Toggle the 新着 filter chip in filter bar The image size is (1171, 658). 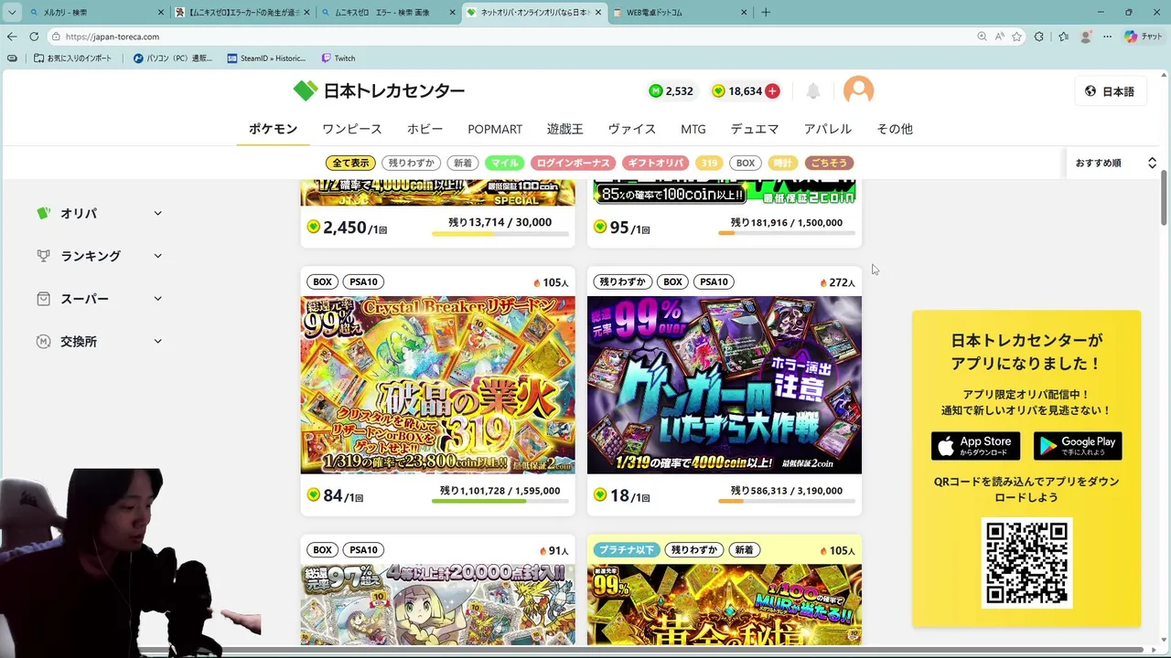point(463,163)
